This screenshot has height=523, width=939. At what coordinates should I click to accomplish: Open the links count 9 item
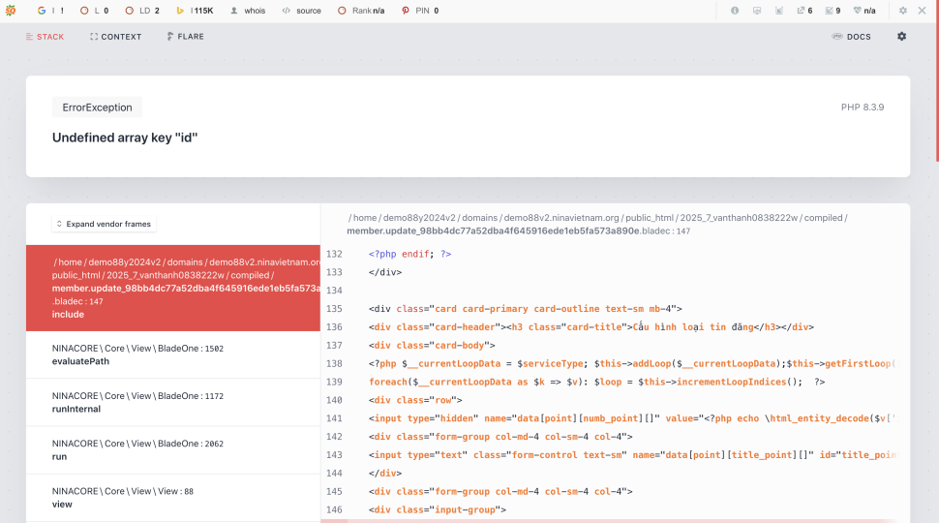pyautogui.click(x=833, y=11)
